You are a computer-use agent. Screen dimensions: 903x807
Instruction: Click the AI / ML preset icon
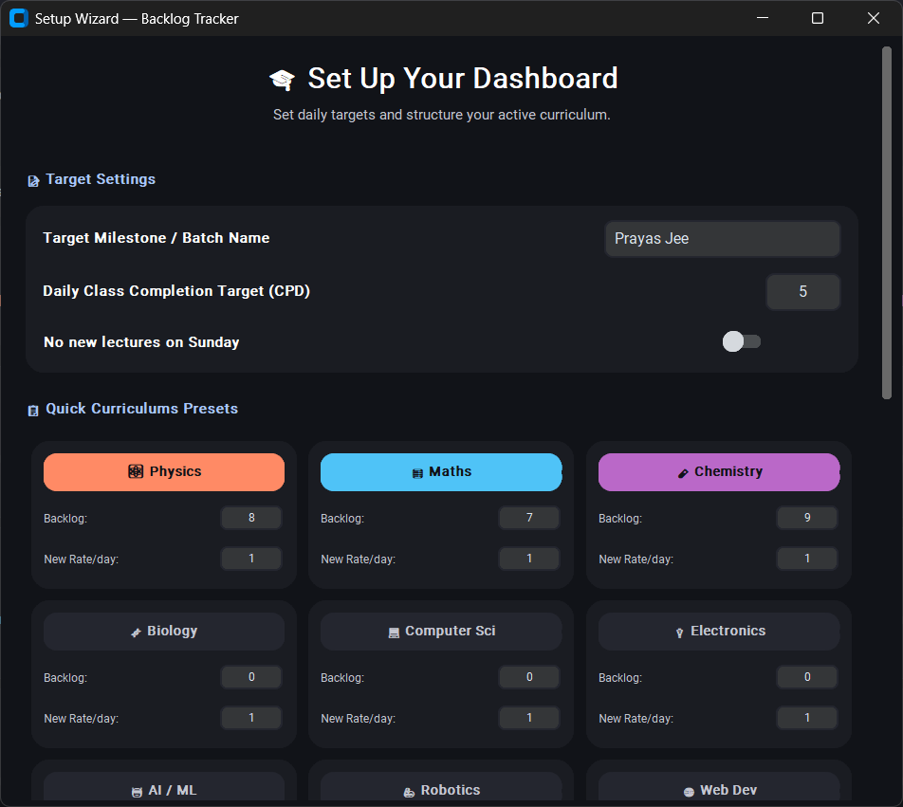(x=137, y=792)
